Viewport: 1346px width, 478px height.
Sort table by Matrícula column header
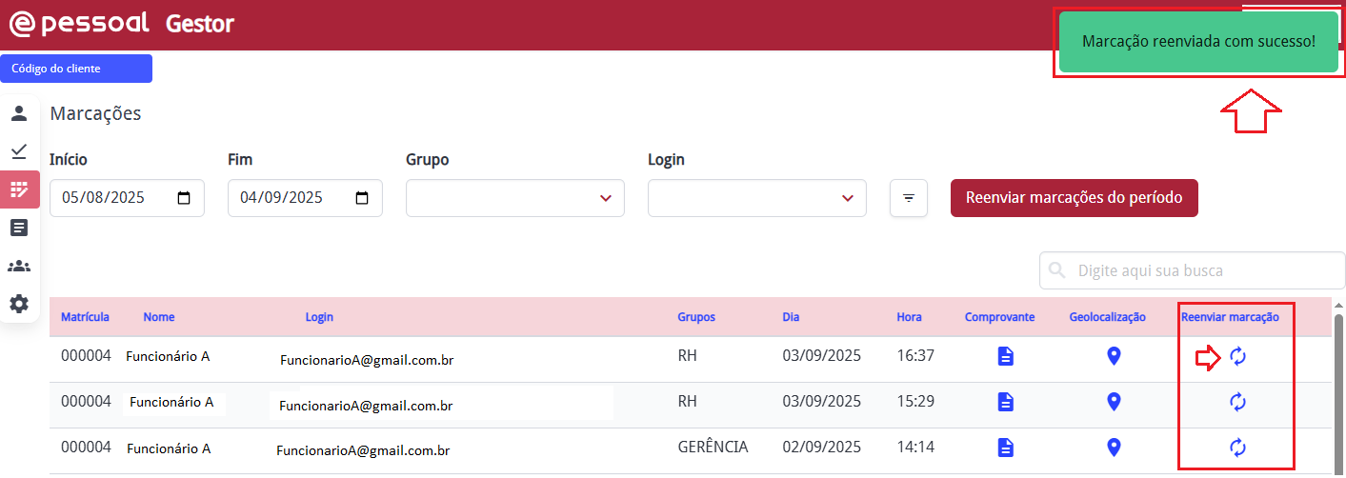(85, 317)
